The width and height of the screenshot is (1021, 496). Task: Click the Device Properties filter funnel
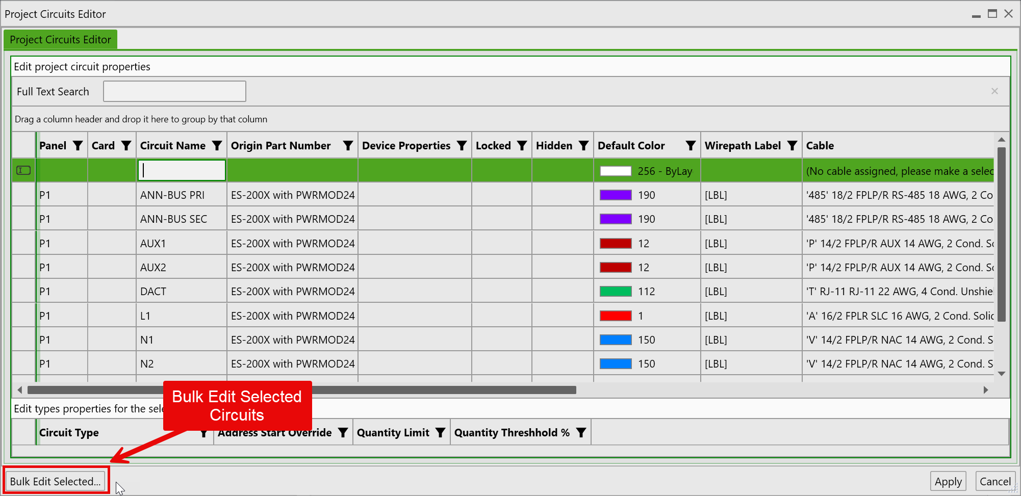coord(461,145)
